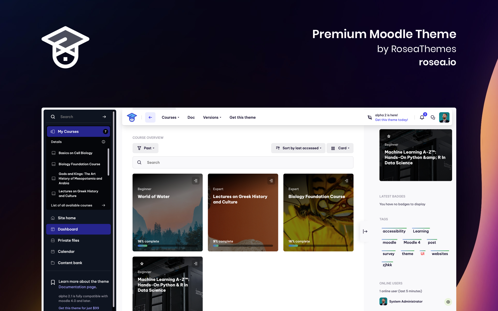Click the sidebar search submit arrow
This screenshot has height=311, width=498.
click(x=104, y=117)
